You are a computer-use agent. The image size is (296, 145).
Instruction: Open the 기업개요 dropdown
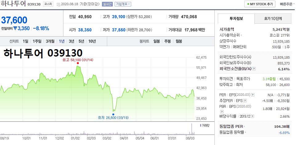123,4
